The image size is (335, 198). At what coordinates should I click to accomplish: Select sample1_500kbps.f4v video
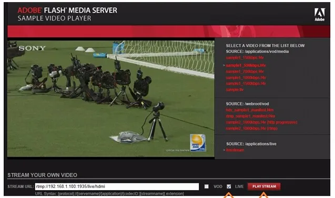click(246, 65)
